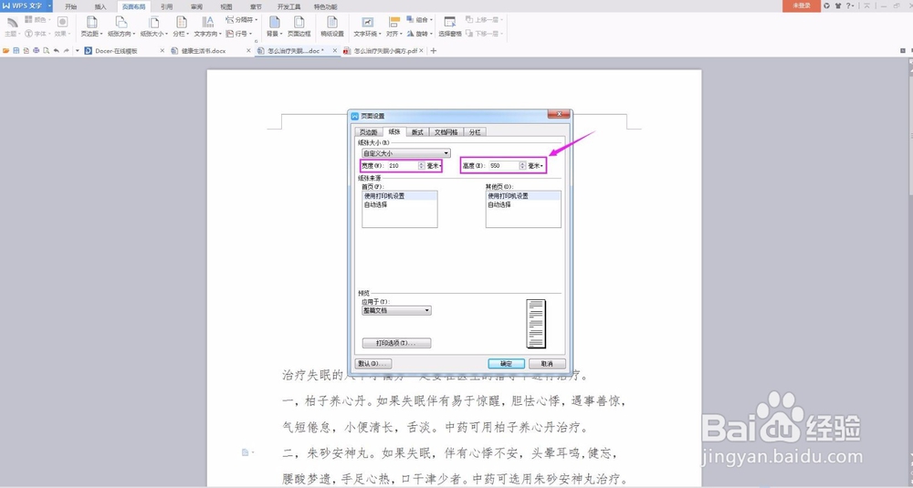Click the 组合 group tool
The image size is (913, 488).
(x=420, y=20)
